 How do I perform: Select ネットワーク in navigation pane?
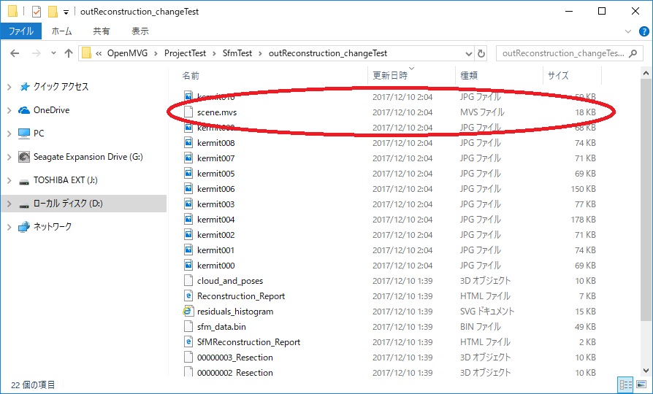(53, 227)
